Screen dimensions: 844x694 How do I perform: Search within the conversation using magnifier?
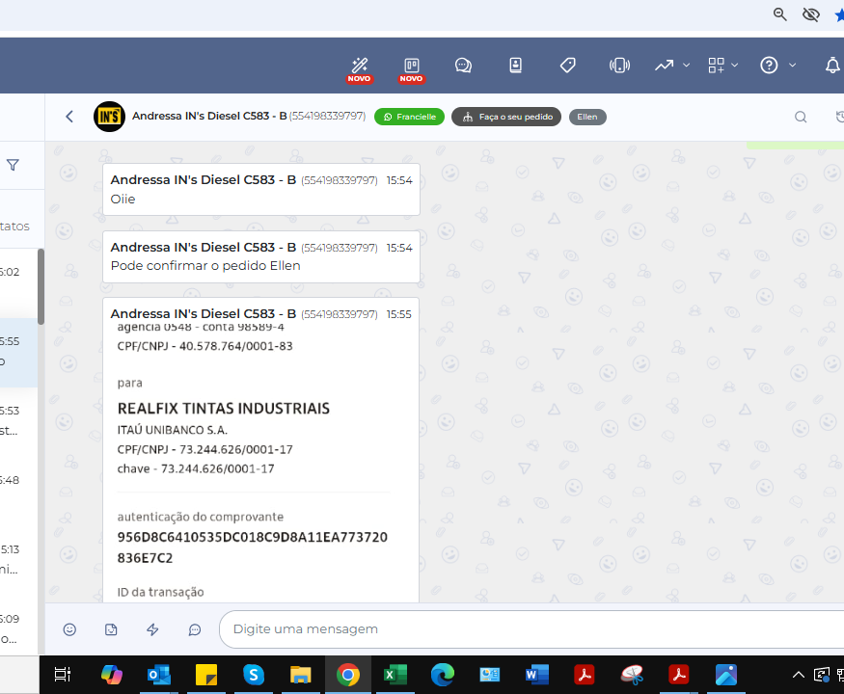point(801,117)
